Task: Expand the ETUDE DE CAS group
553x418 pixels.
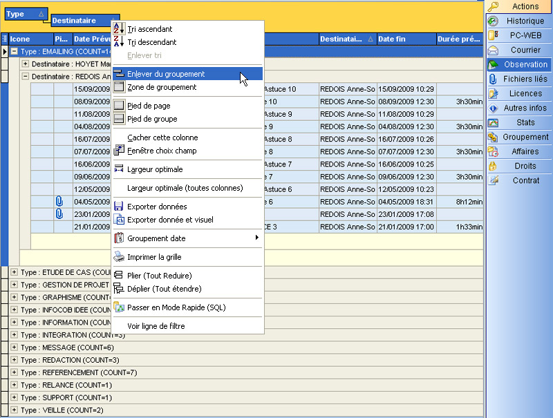Action: pyautogui.click(x=15, y=273)
